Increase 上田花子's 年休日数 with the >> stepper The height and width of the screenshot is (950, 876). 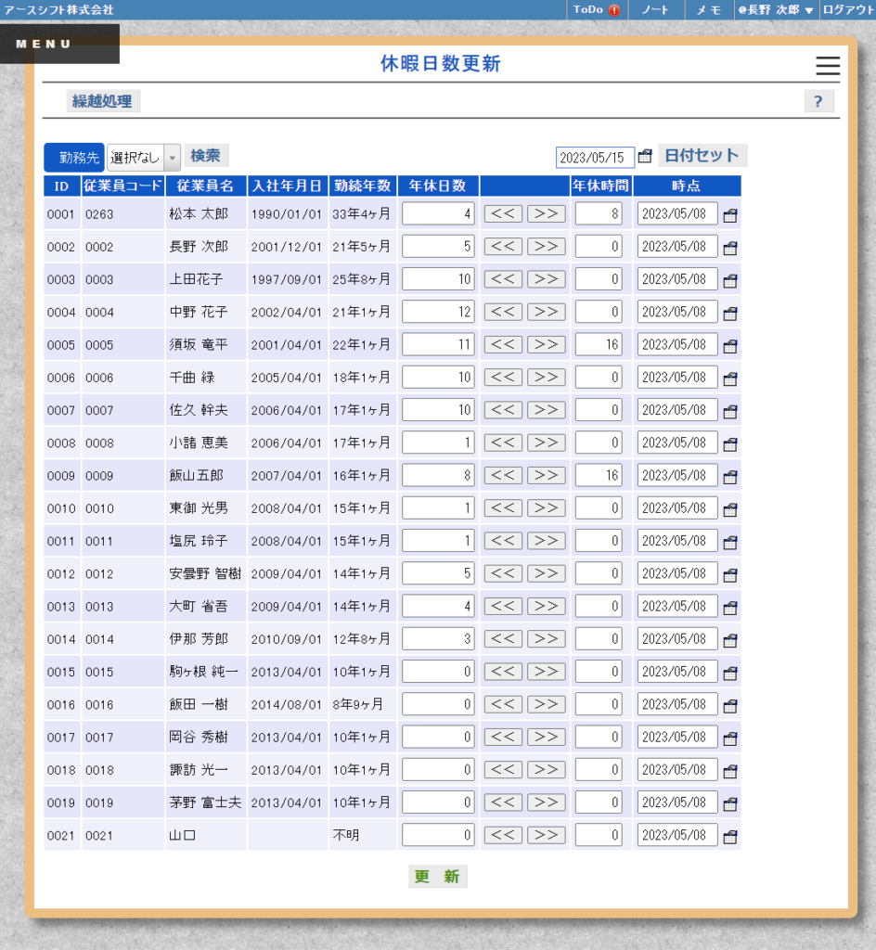pos(547,279)
